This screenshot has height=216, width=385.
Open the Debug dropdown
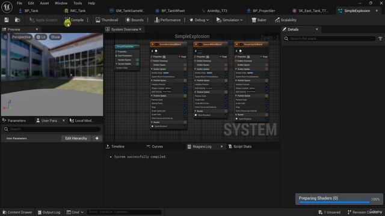199,20
